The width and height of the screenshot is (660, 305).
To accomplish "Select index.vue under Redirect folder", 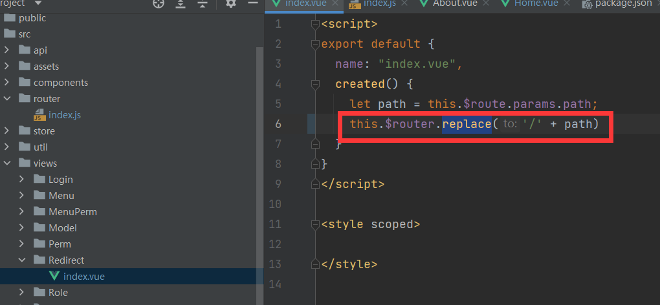I will (83, 277).
